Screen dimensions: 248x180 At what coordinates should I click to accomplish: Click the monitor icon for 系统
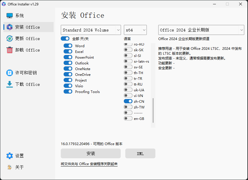pos(10,16)
